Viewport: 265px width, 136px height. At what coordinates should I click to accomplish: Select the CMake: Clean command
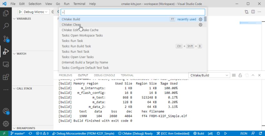click(71, 25)
